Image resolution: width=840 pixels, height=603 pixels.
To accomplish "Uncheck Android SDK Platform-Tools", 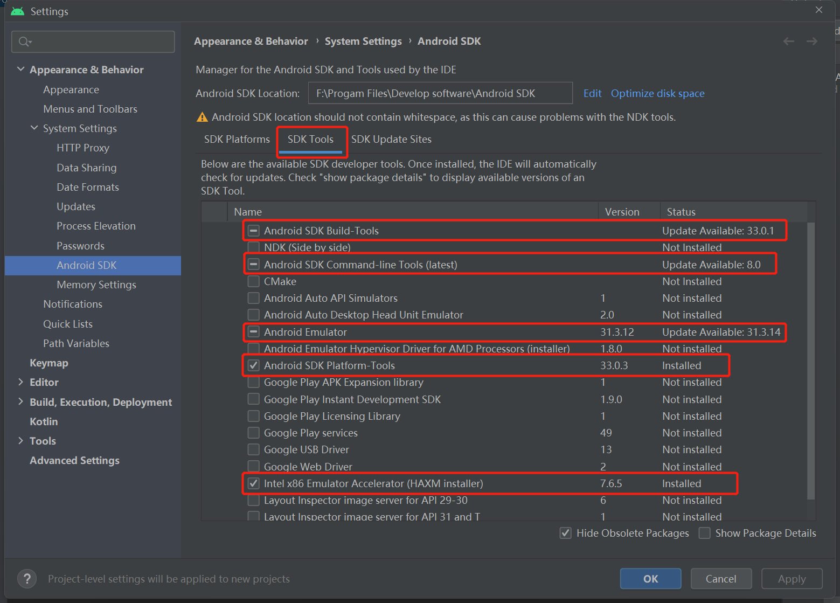I will pyautogui.click(x=253, y=365).
